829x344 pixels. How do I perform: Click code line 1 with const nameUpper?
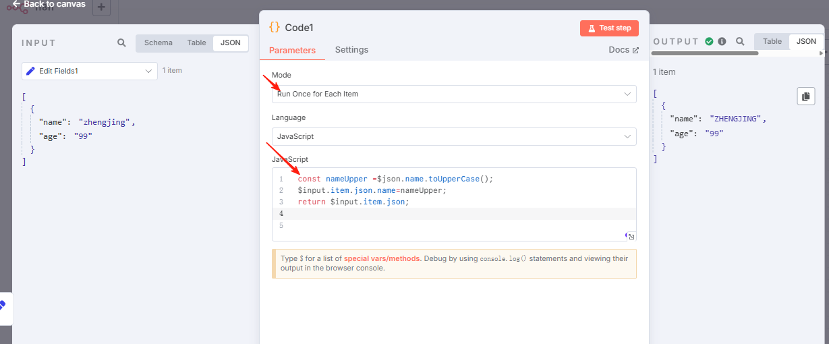[x=396, y=179]
